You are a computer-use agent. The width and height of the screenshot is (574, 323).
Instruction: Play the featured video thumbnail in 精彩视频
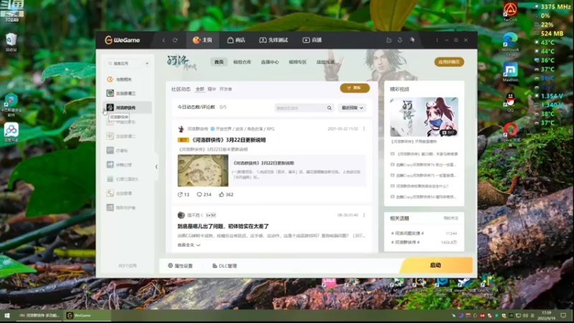pyautogui.click(x=424, y=117)
